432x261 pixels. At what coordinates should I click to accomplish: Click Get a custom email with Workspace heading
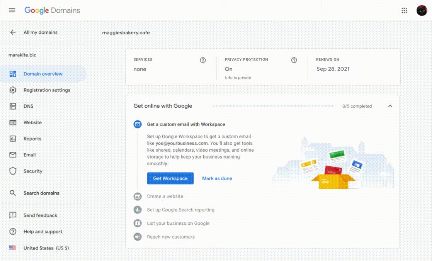coord(186,124)
